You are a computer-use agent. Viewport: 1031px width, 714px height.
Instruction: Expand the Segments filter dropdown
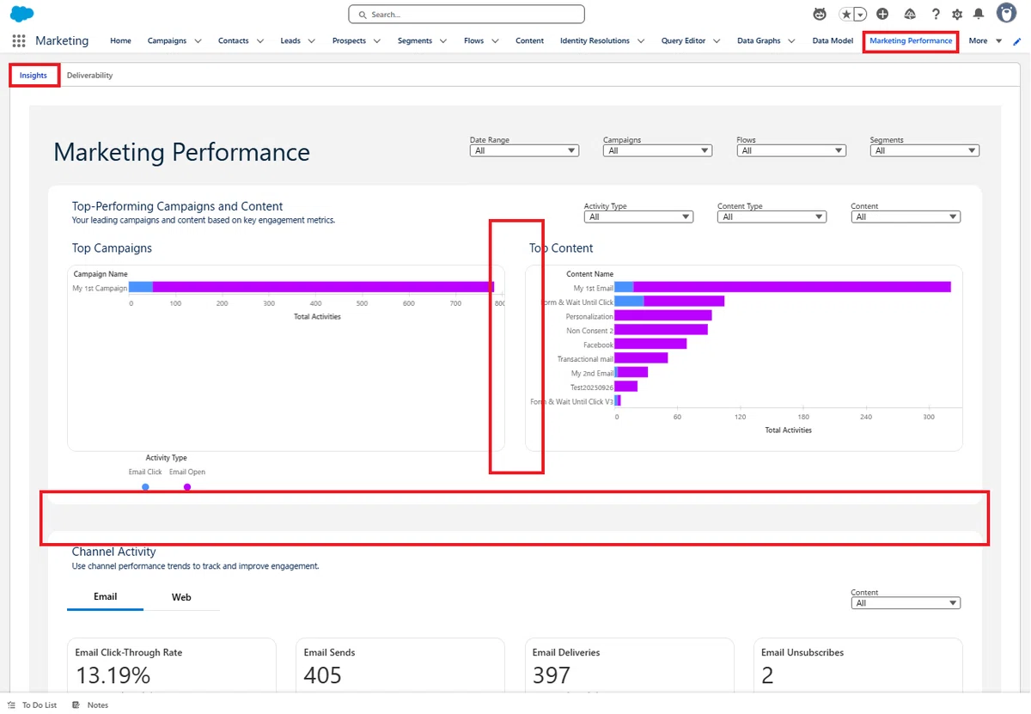[924, 150]
